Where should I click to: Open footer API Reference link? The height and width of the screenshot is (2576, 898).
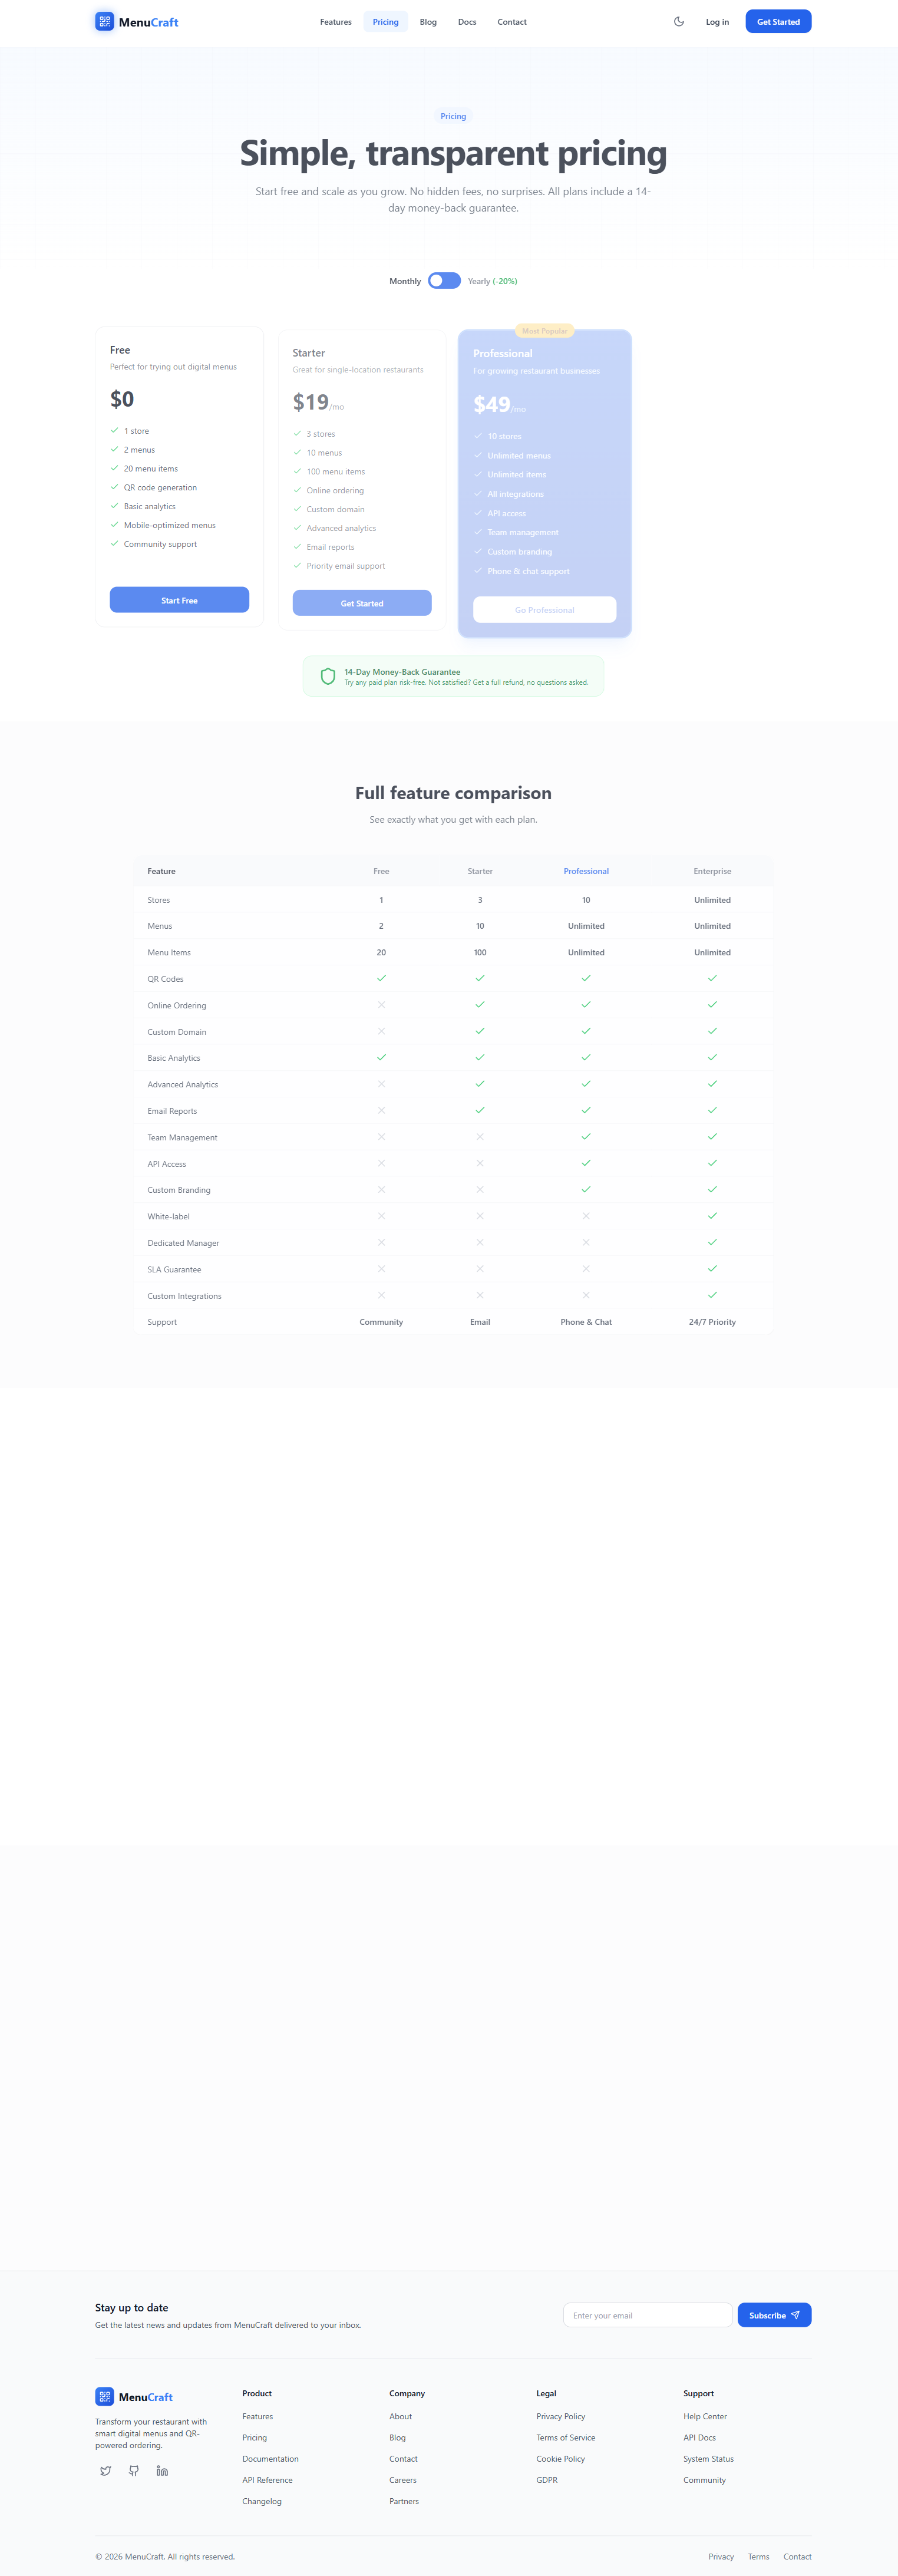click(267, 2480)
